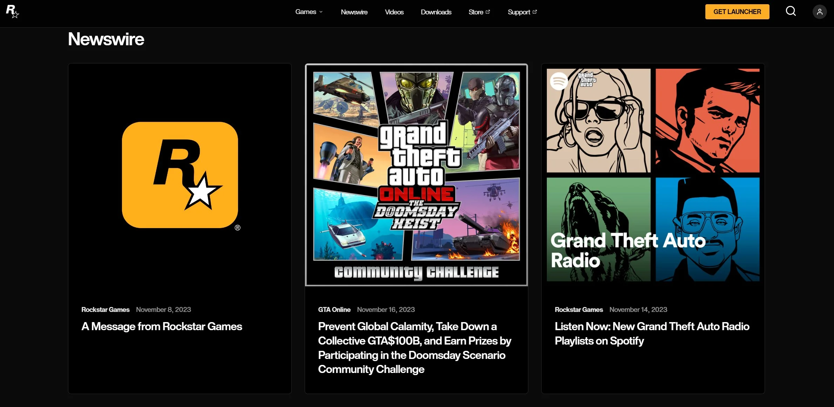Click Rockstar Games tag on November 14 article
834x407 pixels.
pos(578,309)
